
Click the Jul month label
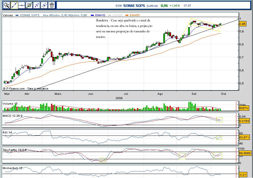(x=126, y=94)
